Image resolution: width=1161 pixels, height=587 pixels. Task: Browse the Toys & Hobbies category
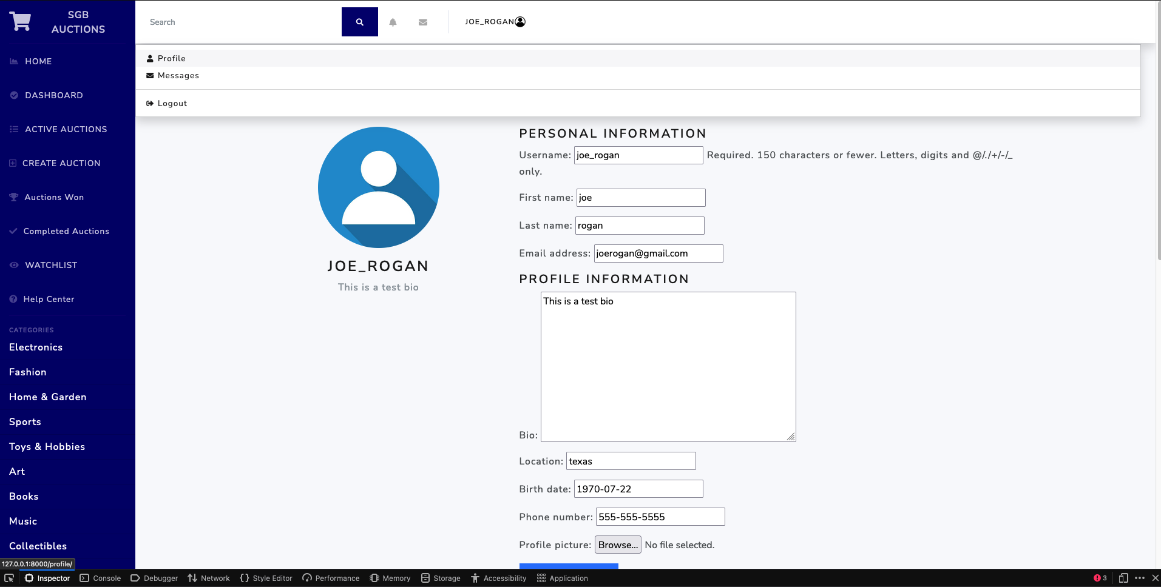point(47,447)
